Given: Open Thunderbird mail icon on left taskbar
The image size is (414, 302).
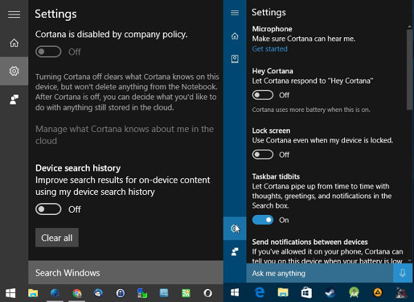Looking at the screenshot, I should (98, 293).
